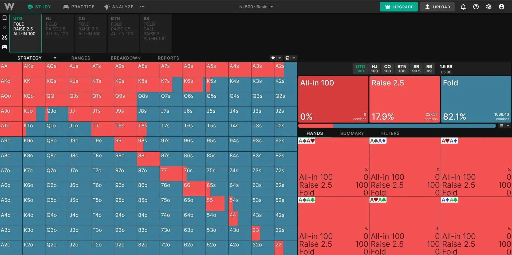Click the Upload button
This screenshot has width=512, height=255.
click(x=438, y=7)
